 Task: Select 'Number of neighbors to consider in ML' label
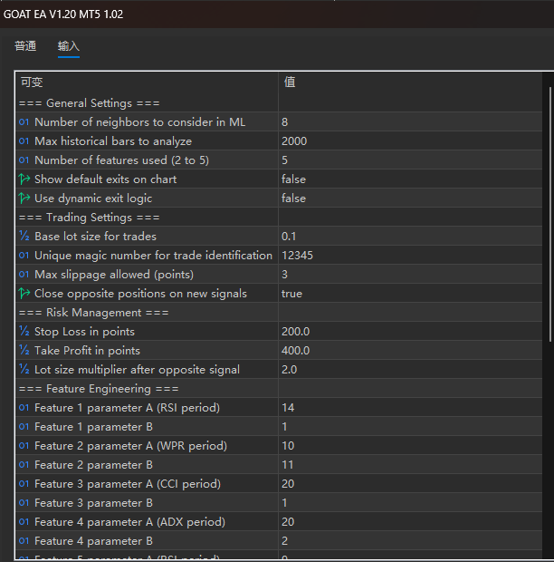click(x=140, y=122)
